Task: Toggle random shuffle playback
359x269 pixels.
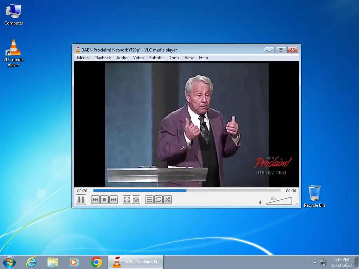Action: click(168, 200)
